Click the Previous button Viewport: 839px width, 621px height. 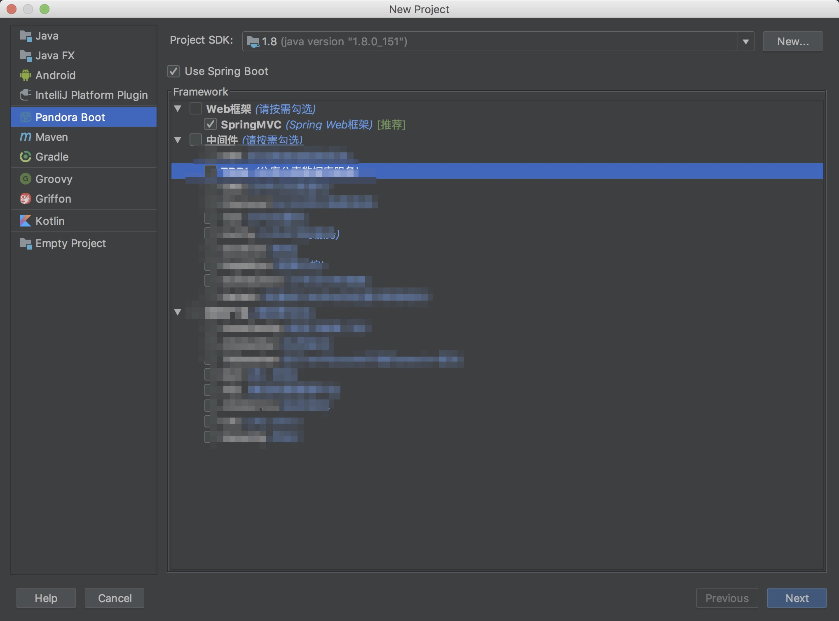pos(727,598)
